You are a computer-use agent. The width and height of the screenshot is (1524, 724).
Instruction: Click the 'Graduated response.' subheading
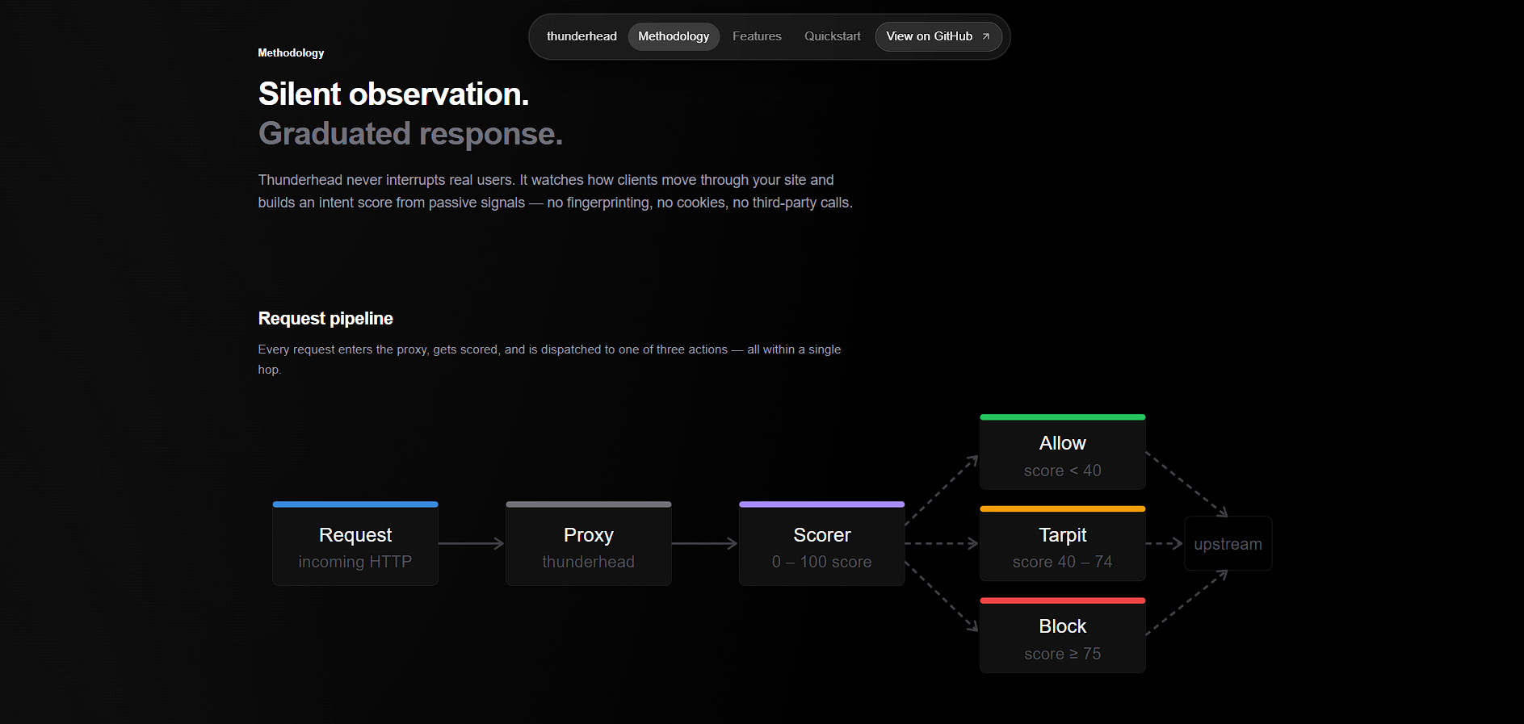pos(410,134)
